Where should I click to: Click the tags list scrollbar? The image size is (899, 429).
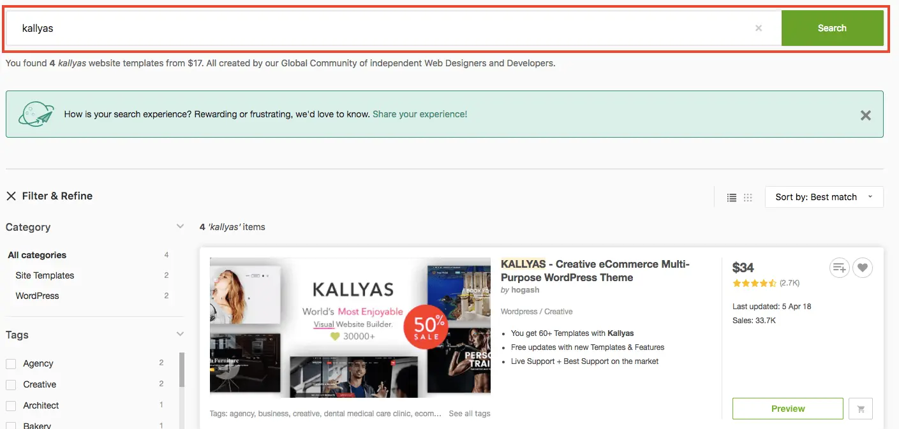pyautogui.click(x=182, y=370)
